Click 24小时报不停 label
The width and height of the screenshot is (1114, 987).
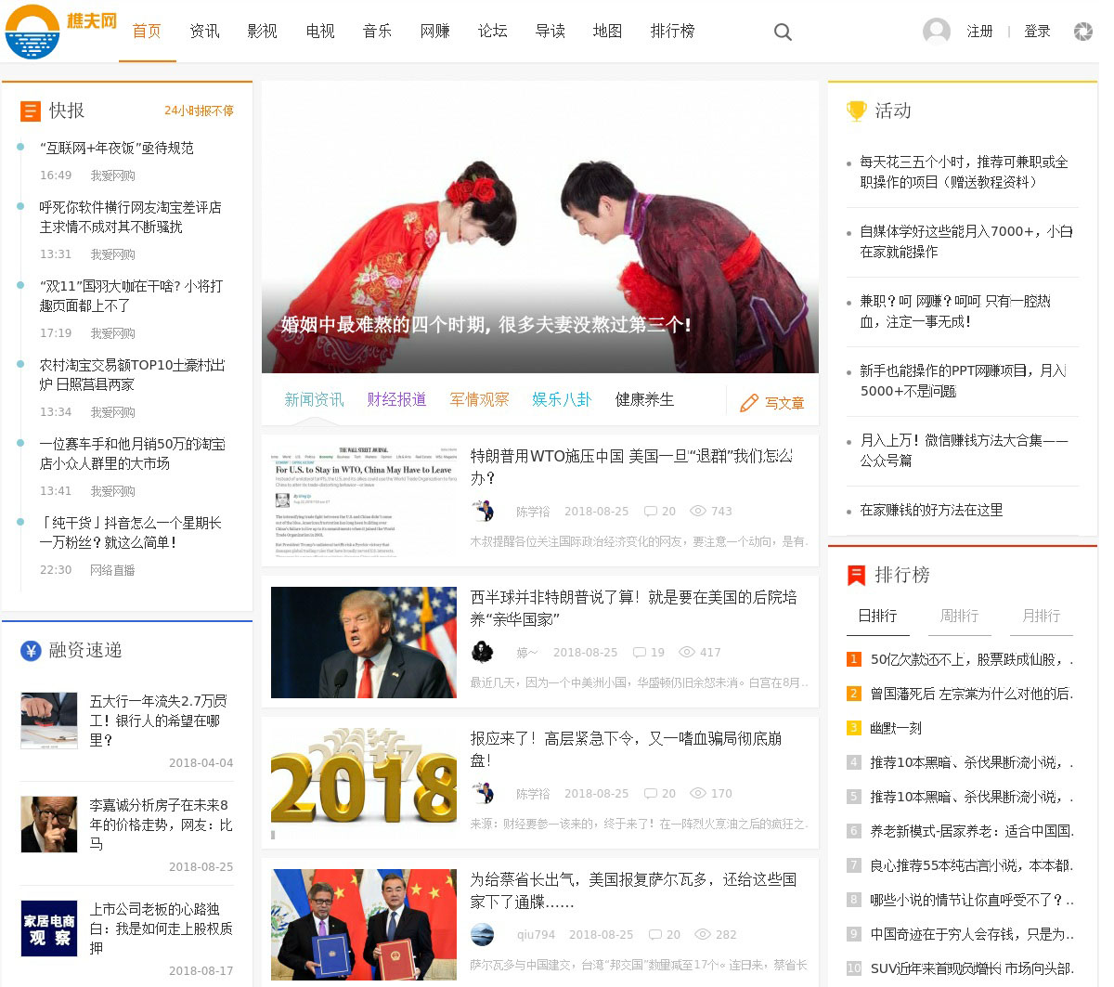point(199,110)
